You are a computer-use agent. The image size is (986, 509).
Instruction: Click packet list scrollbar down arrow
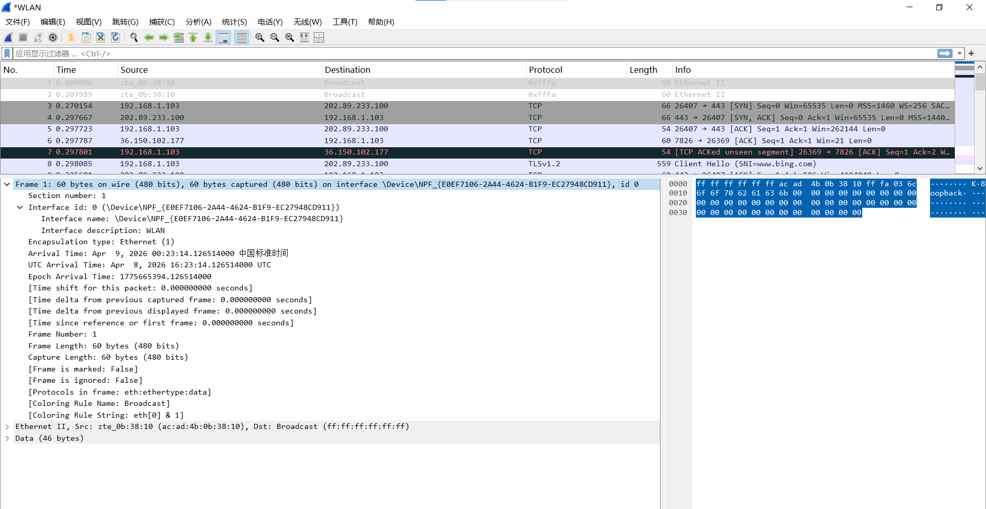(980, 168)
